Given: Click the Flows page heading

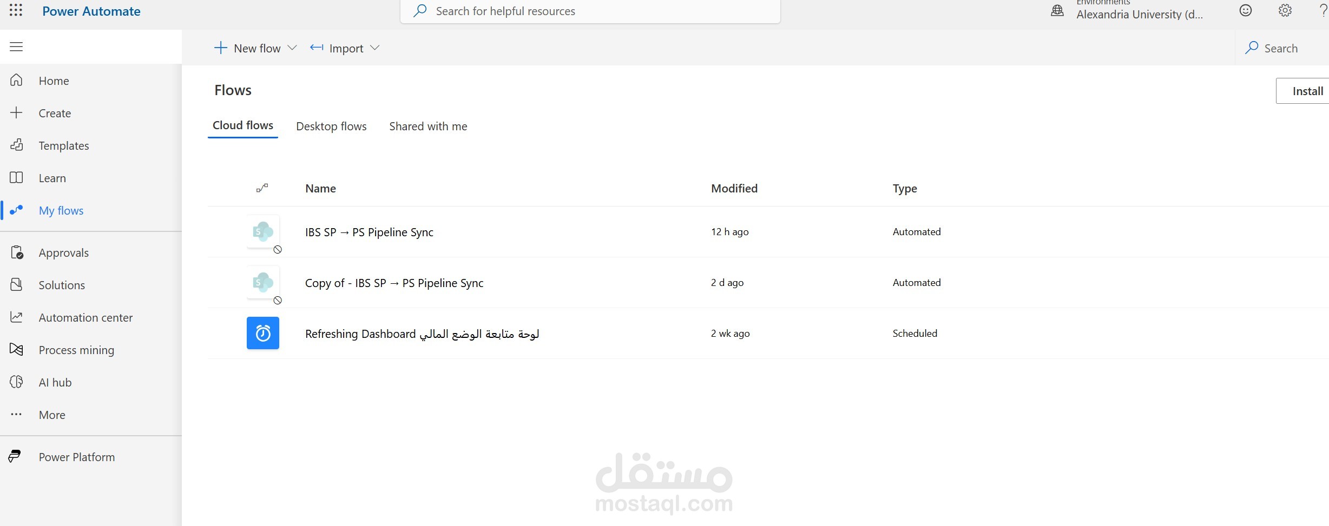Looking at the screenshot, I should coord(233,90).
